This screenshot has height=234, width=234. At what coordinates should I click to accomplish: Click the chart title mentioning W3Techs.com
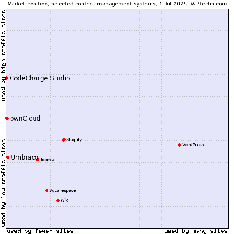point(117,4)
